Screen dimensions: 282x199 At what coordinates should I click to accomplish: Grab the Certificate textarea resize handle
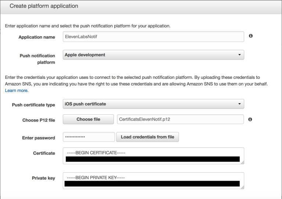pyautogui.click(x=242, y=162)
